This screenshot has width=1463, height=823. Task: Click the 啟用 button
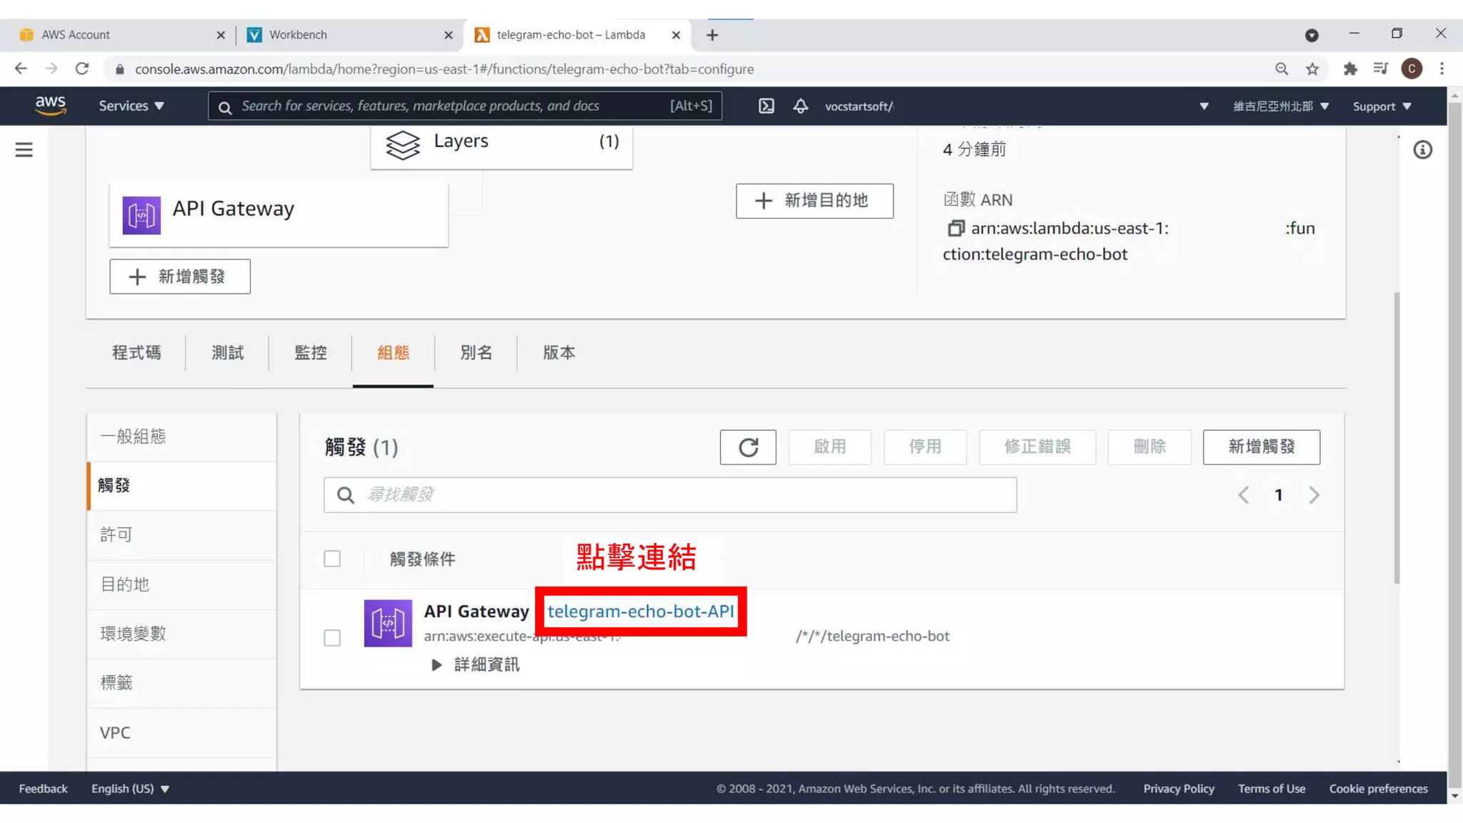[830, 447]
